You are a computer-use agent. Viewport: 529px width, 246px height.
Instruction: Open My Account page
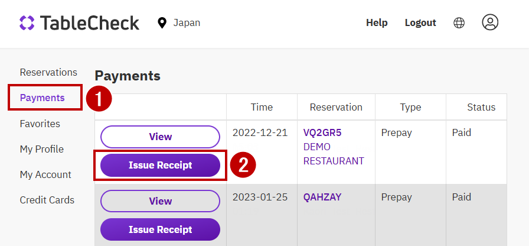coord(45,174)
